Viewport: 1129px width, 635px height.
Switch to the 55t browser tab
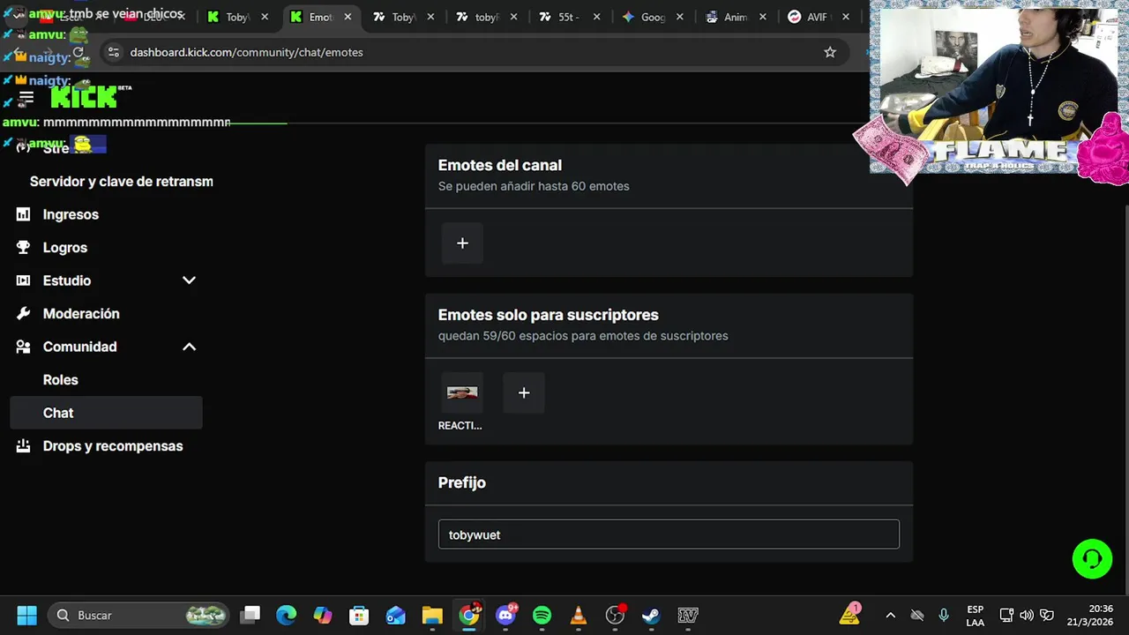(x=568, y=17)
